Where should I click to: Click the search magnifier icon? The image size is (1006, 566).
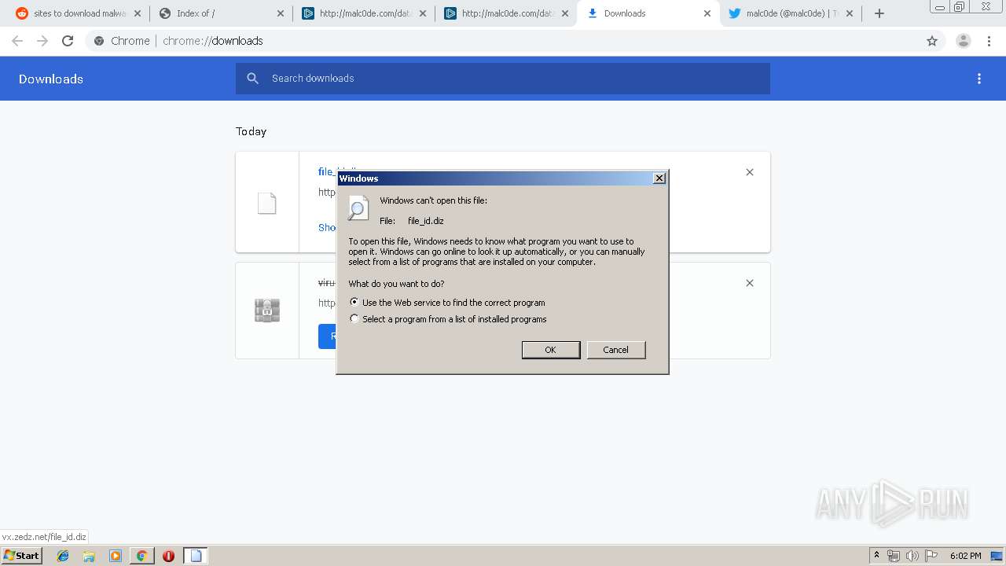pyautogui.click(x=252, y=79)
